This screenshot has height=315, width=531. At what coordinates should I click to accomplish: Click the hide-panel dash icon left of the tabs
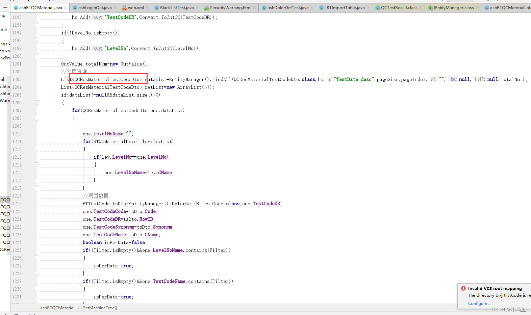point(5,7)
